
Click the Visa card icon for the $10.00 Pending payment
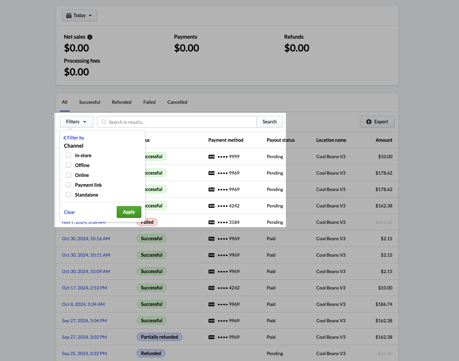pos(211,157)
